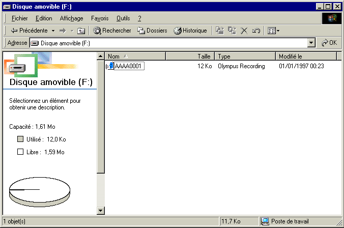Open the Rechercher search pane
344x228 pixels.
coord(112,31)
